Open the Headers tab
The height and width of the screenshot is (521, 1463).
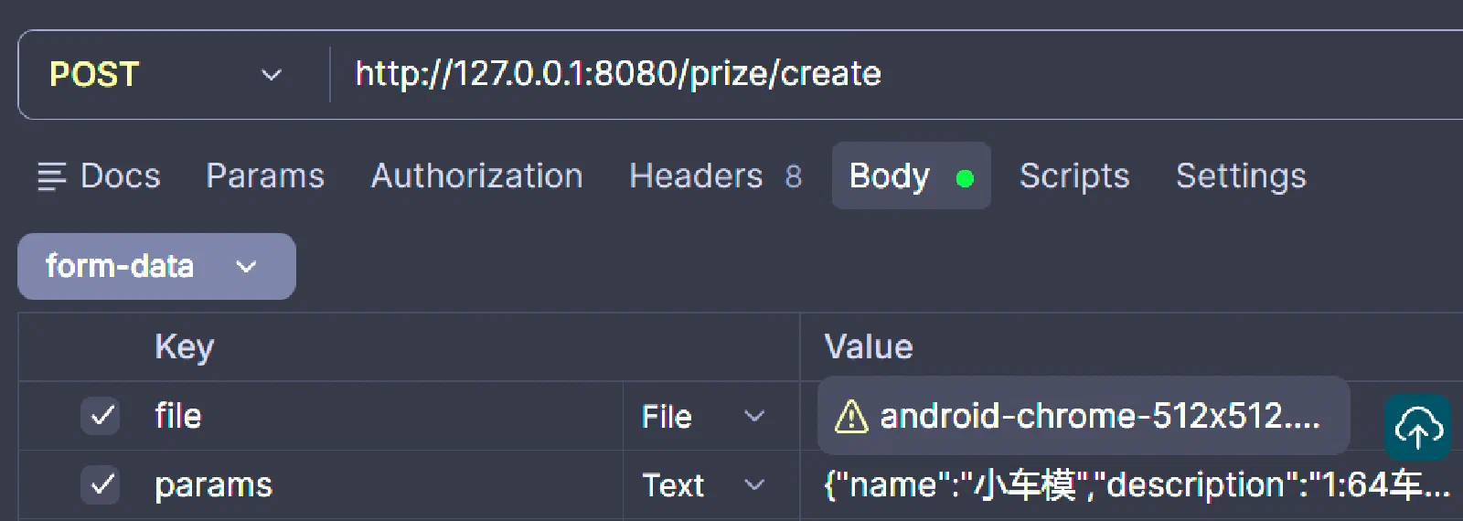click(x=715, y=175)
